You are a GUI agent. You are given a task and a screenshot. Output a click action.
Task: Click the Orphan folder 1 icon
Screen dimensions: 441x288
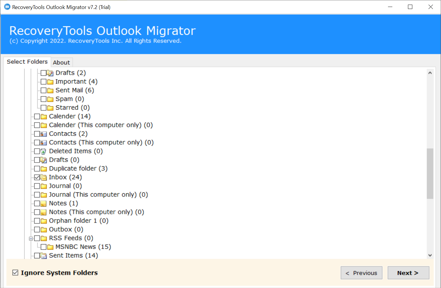point(44,221)
